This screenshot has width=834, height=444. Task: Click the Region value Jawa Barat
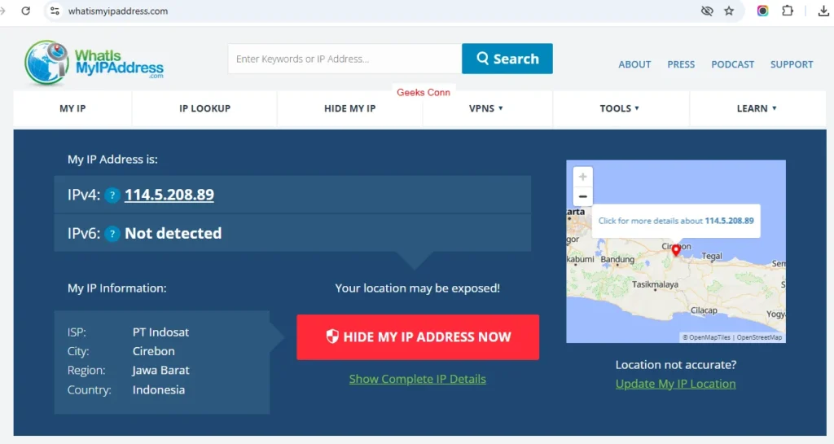[160, 371]
